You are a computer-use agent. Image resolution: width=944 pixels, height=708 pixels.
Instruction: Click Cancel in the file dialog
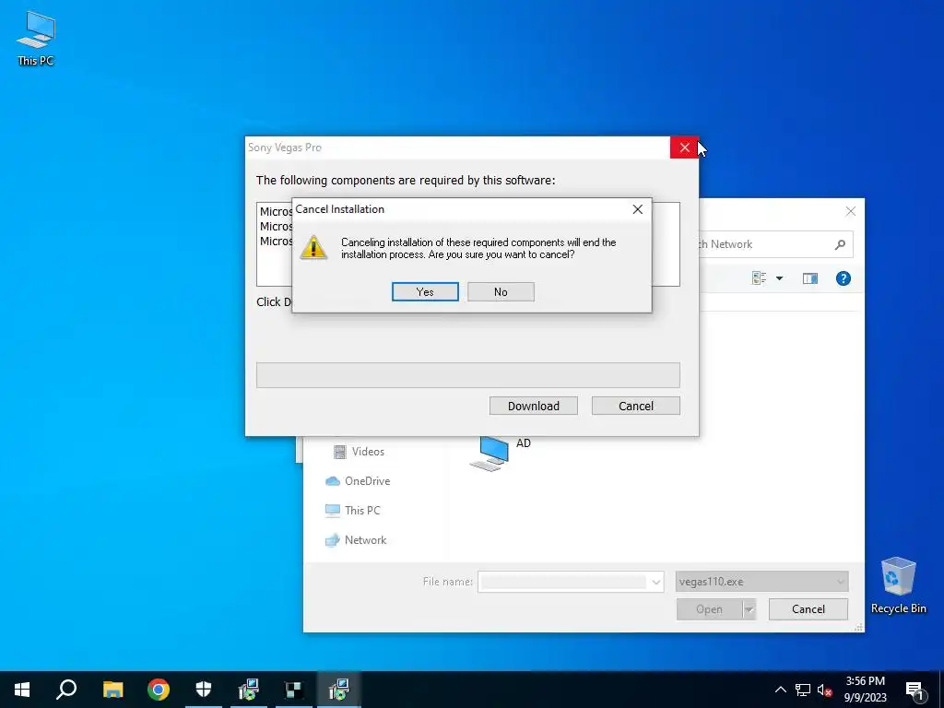click(x=808, y=609)
